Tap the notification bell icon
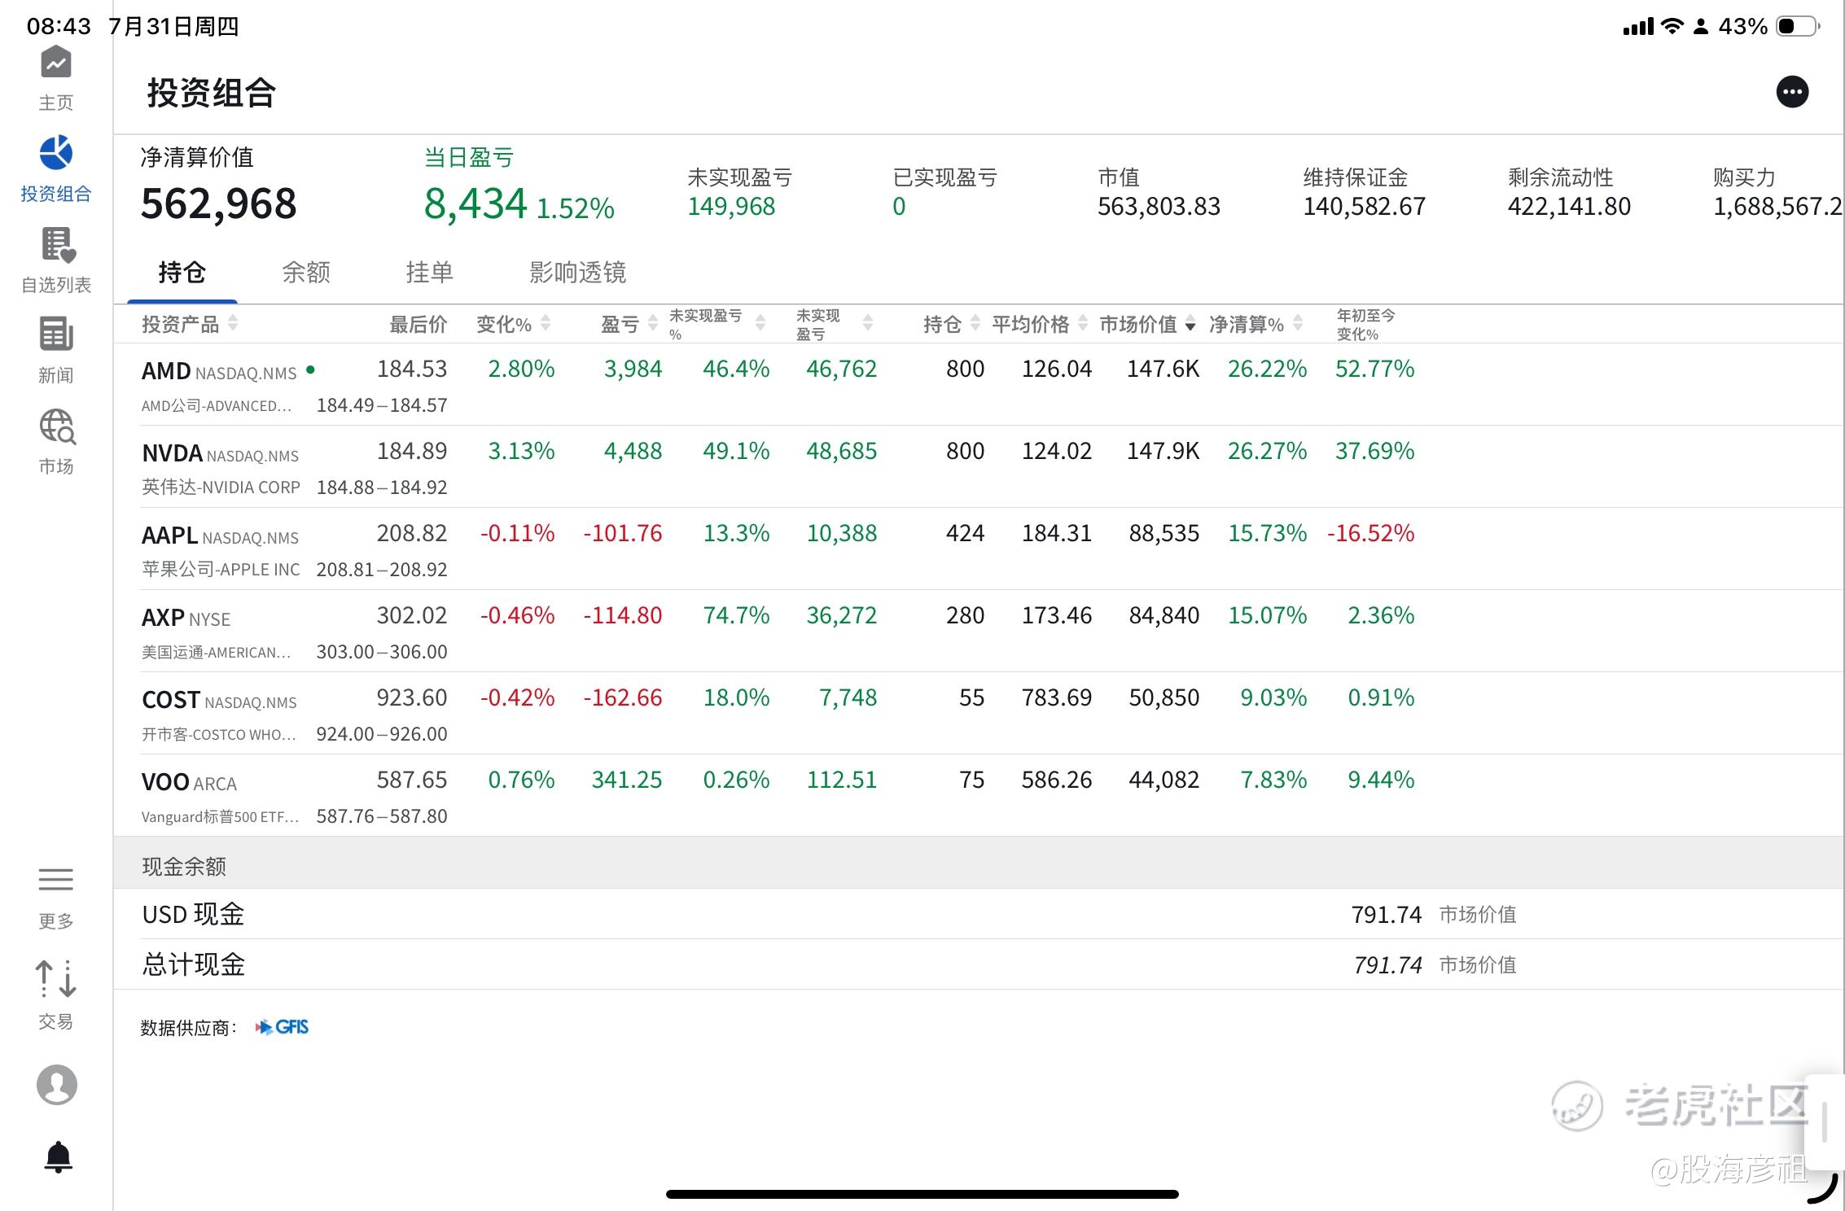The height and width of the screenshot is (1211, 1845). pyautogui.click(x=58, y=1156)
